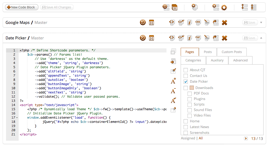Click CSS language icon on Google Maps
This screenshot has width=268, height=147.
(x=198, y=23)
